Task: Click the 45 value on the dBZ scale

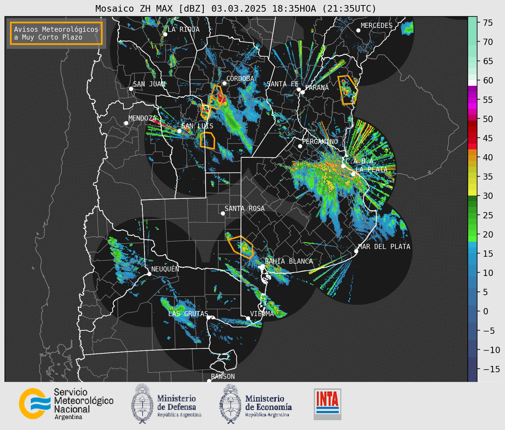Action: point(488,138)
